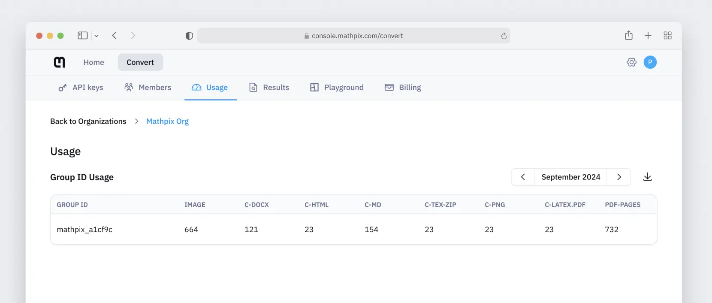Select the mathpix_a1cf9c group ID cell
Viewport: 712px width, 303px height.
click(x=84, y=230)
